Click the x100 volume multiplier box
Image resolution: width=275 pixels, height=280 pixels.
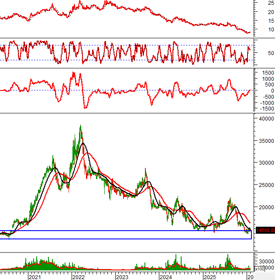tap(259, 269)
